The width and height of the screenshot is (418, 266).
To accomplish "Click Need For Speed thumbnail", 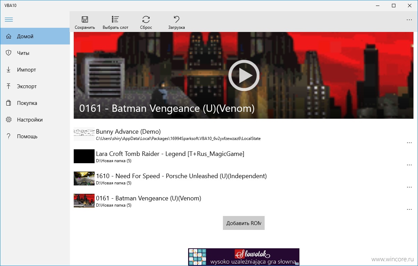I will pos(84,178).
